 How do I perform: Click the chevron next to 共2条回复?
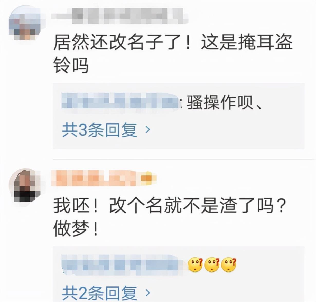pyautogui.click(x=147, y=293)
